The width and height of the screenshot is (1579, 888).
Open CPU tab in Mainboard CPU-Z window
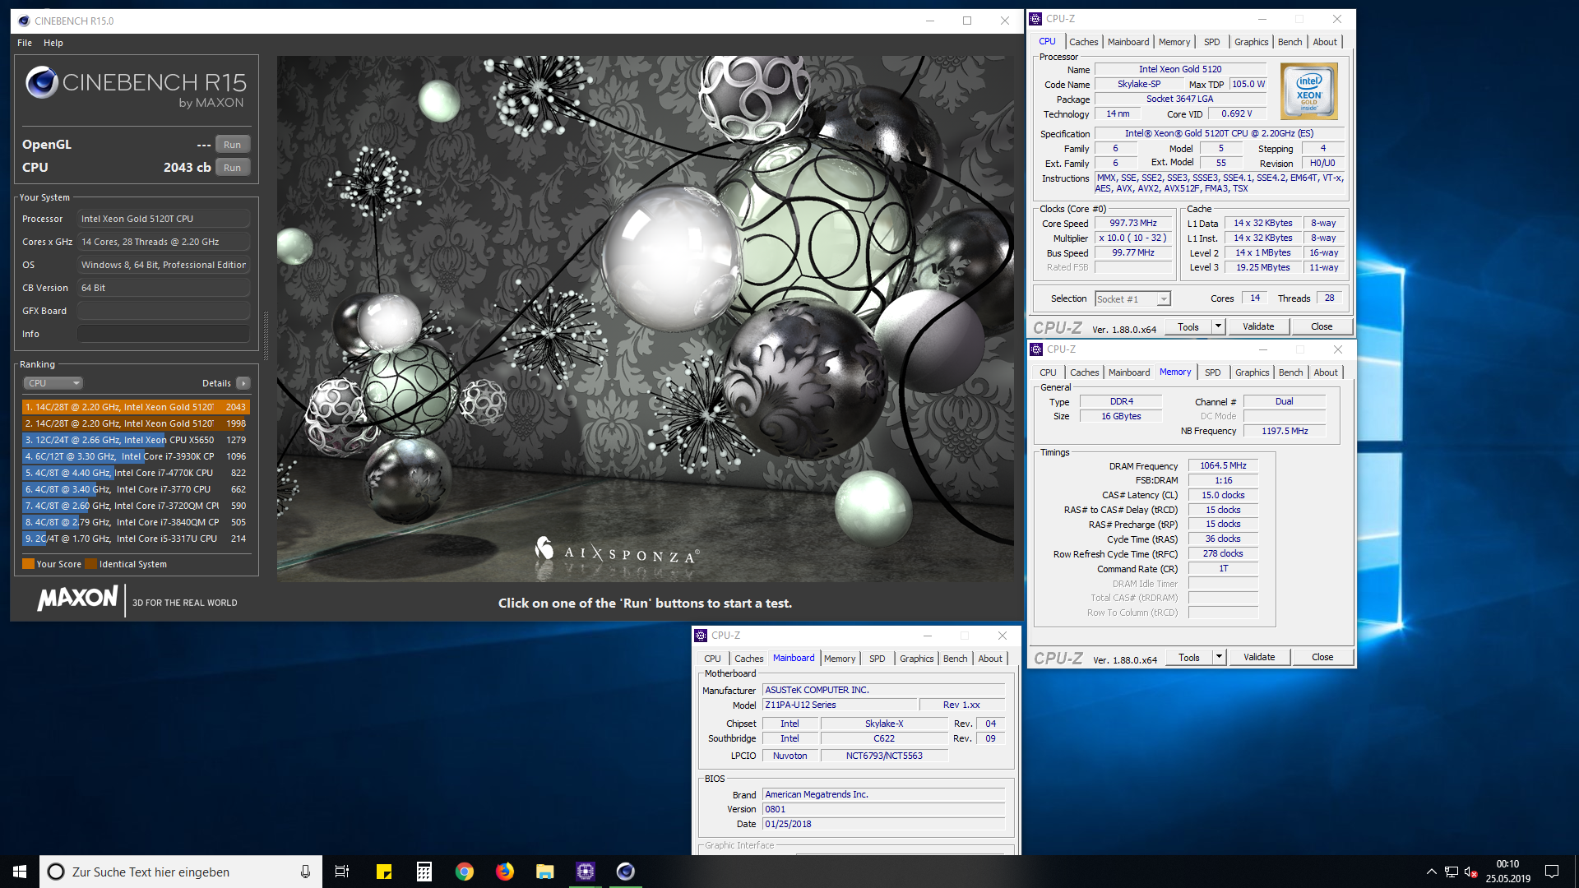(x=712, y=659)
